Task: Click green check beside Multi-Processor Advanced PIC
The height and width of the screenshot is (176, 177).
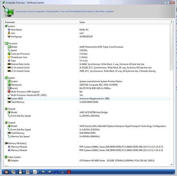Action: tap(9, 95)
